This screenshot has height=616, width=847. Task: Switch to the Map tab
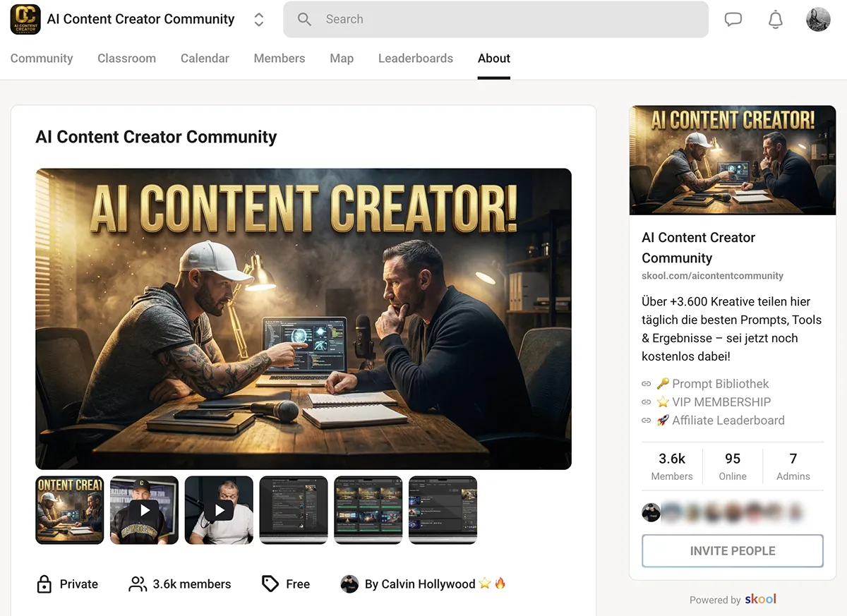click(342, 59)
